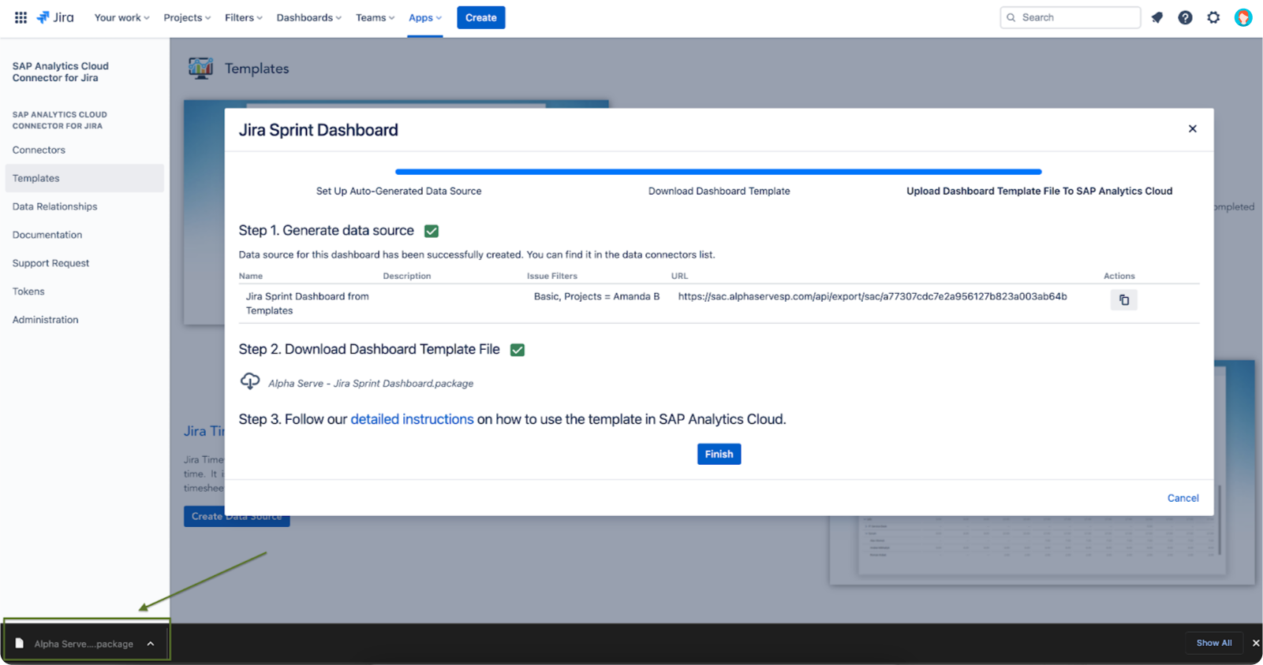1263x665 pixels.
Task: Click the Create button
Action: point(481,17)
